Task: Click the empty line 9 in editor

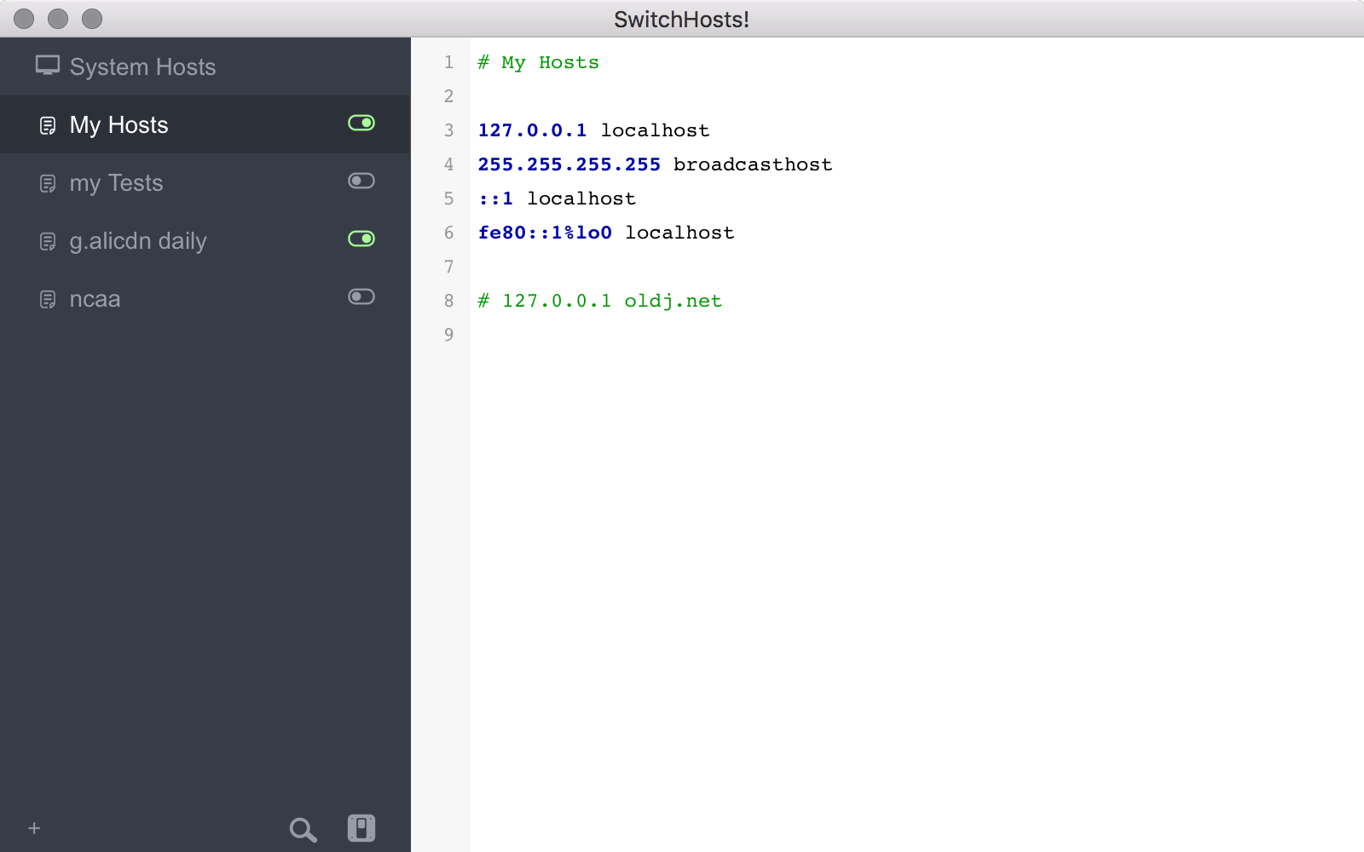Action: (767, 335)
